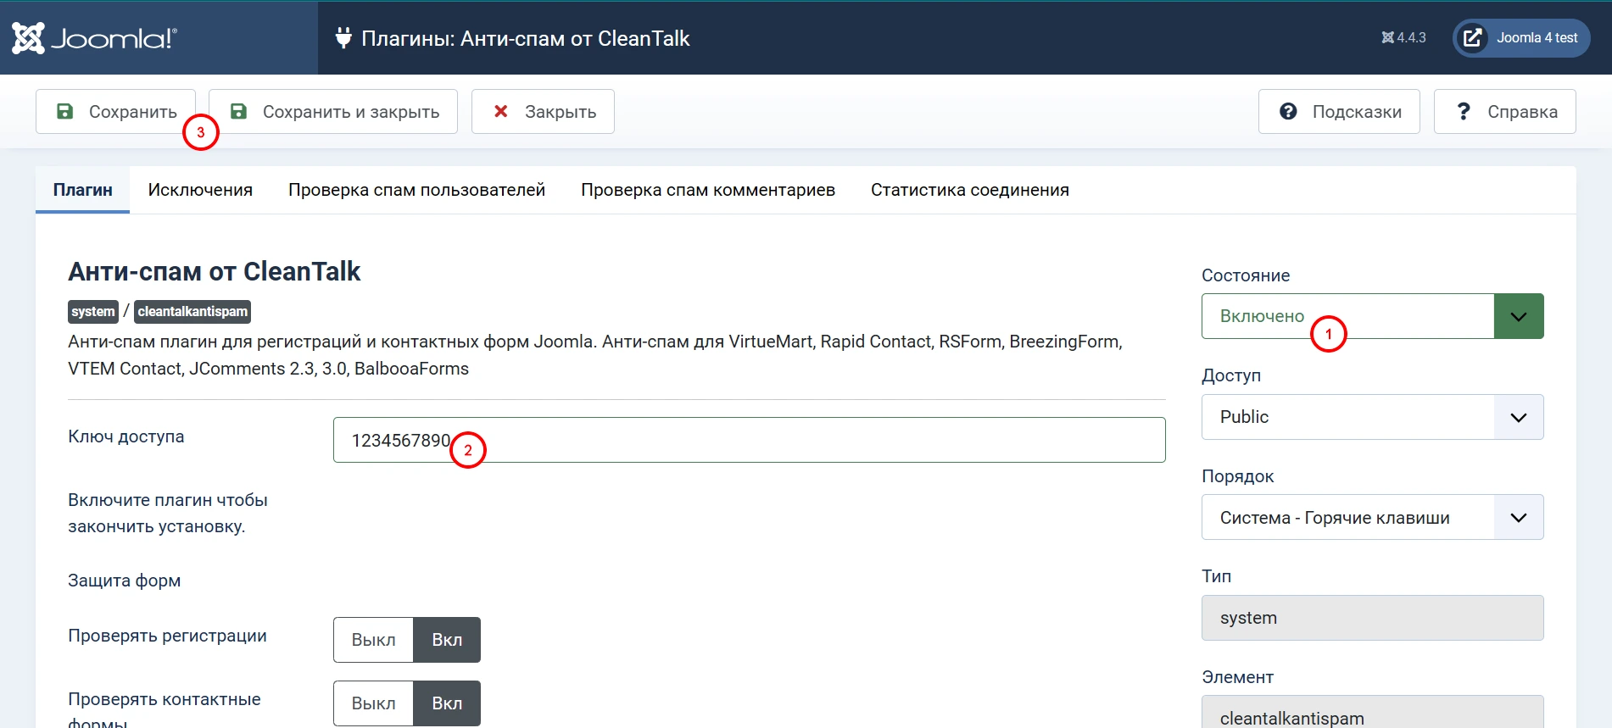
Task: Click the Ключ доступа input field
Action: pyautogui.click(x=749, y=440)
